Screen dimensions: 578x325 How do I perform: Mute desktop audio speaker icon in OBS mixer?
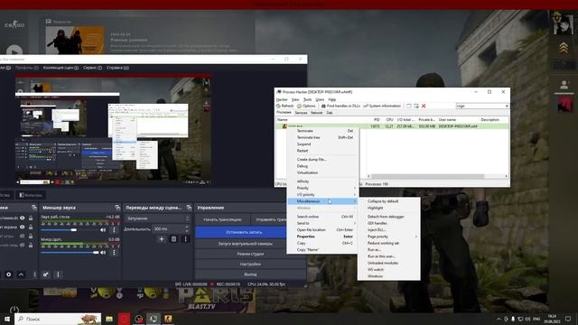[x=103, y=230]
